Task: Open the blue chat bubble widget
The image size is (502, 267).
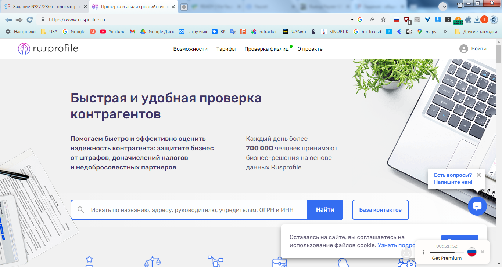Action: coord(477,206)
